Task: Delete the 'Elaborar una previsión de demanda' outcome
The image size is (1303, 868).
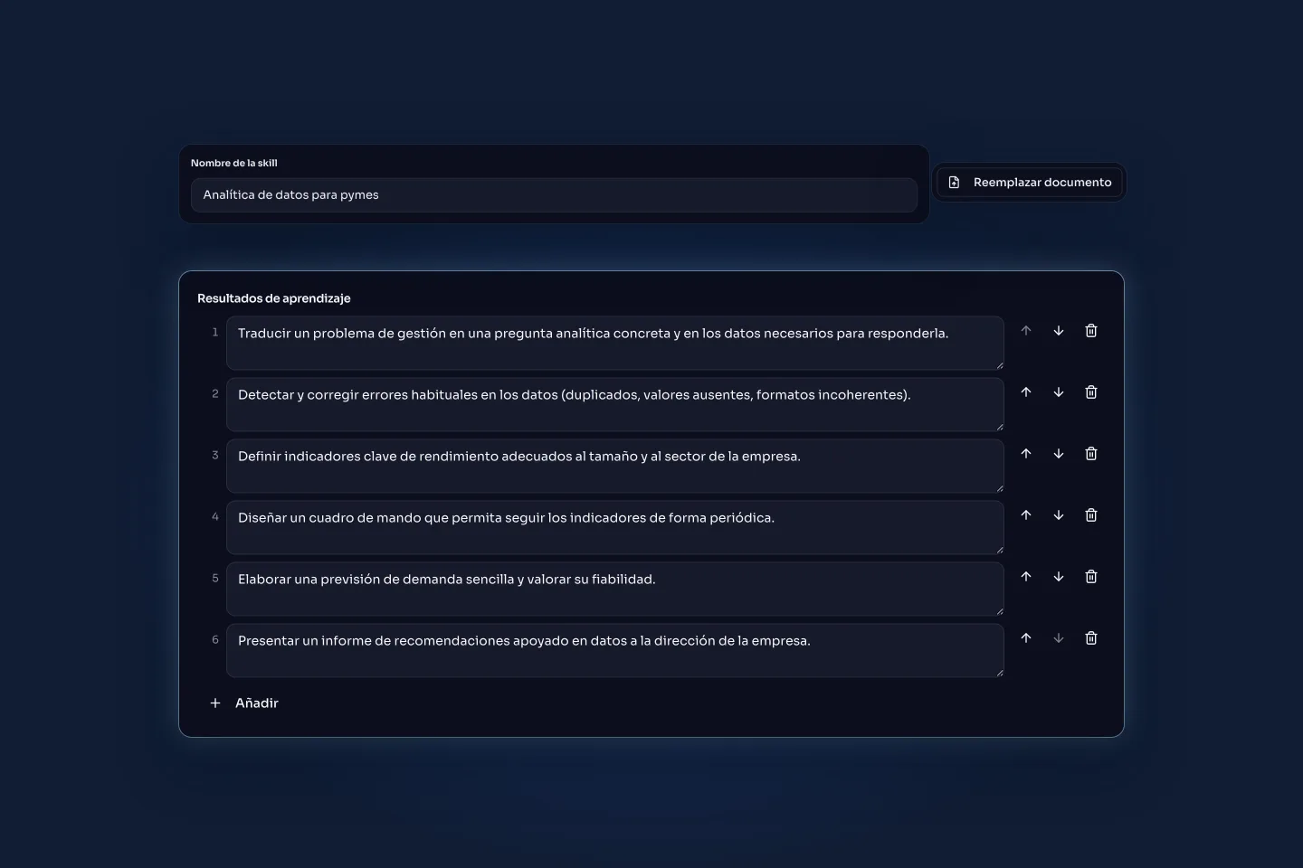Action: (x=1091, y=577)
